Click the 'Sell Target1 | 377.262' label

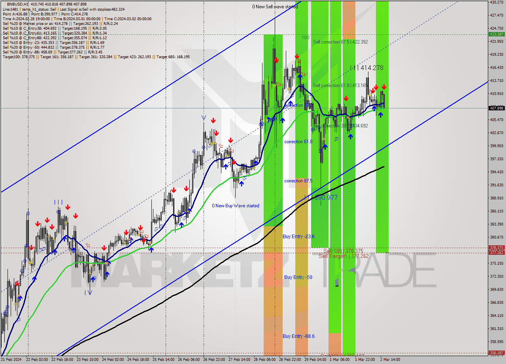pos(344,256)
